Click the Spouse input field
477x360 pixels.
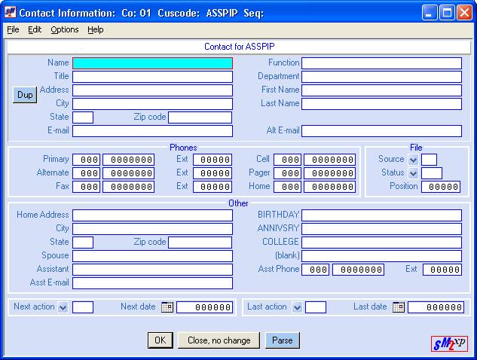pos(152,256)
